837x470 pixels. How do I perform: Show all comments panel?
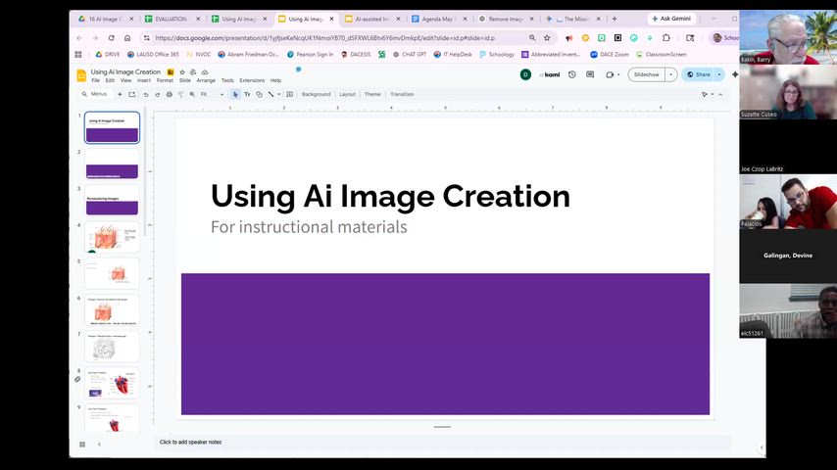(590, 74)
